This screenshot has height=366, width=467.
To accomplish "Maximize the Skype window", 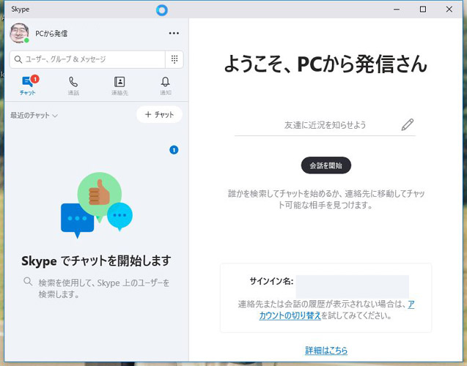I will pos(422,10).
